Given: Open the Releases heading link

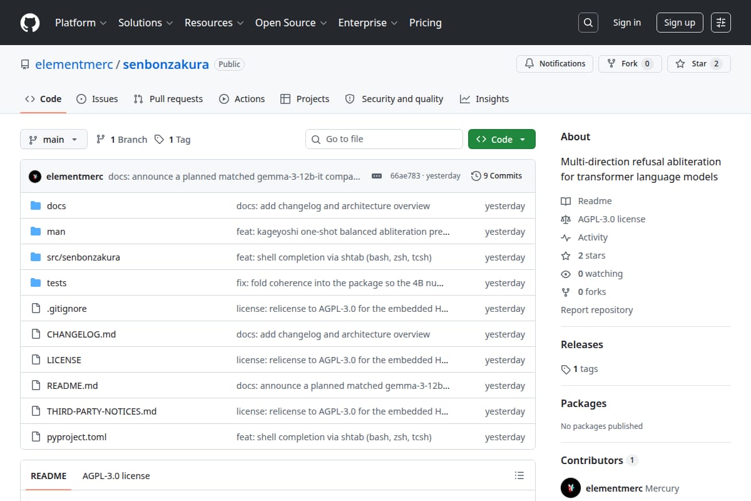Looking at the screenshot, I should (x=582, y=344).
